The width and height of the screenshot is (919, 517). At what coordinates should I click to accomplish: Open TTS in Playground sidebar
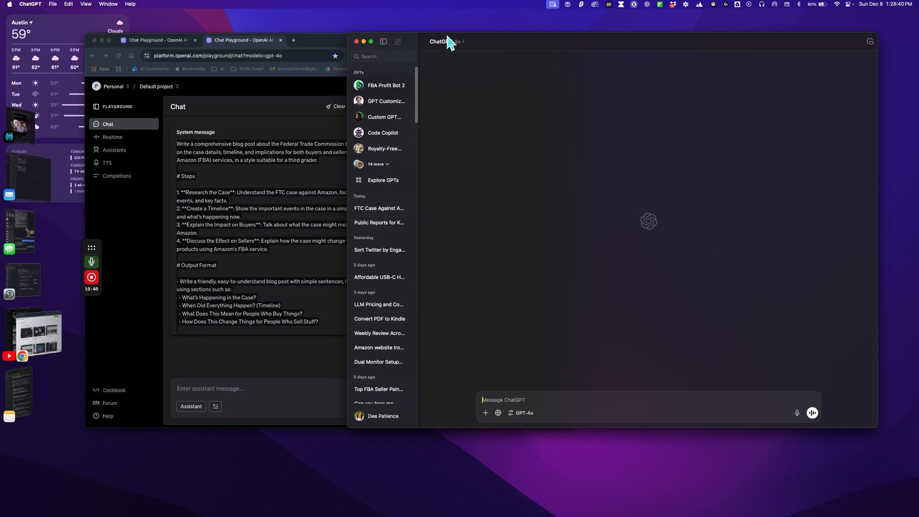[x=123, y=163]
